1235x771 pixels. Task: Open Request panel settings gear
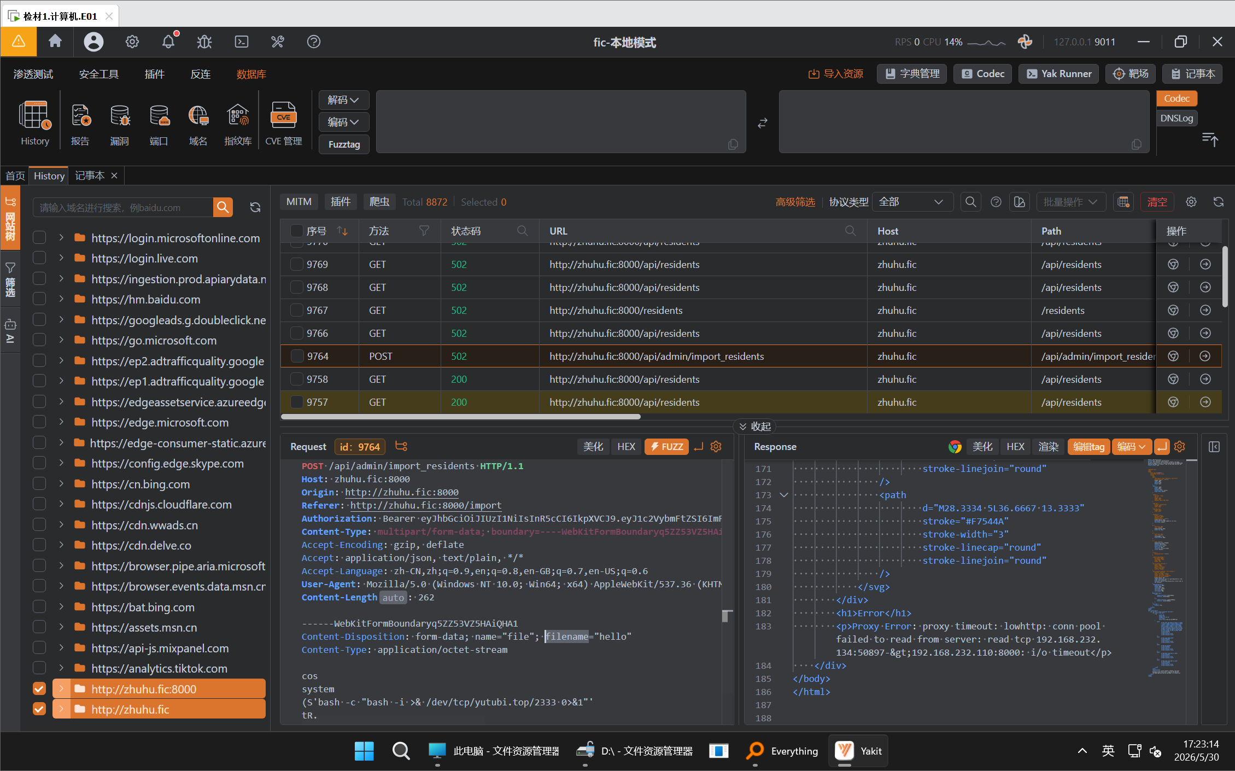tap(716, 447)
